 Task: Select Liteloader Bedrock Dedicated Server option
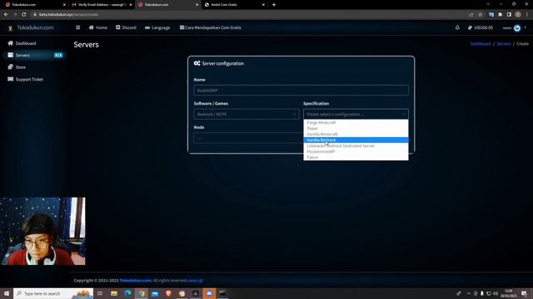[356, 146]
